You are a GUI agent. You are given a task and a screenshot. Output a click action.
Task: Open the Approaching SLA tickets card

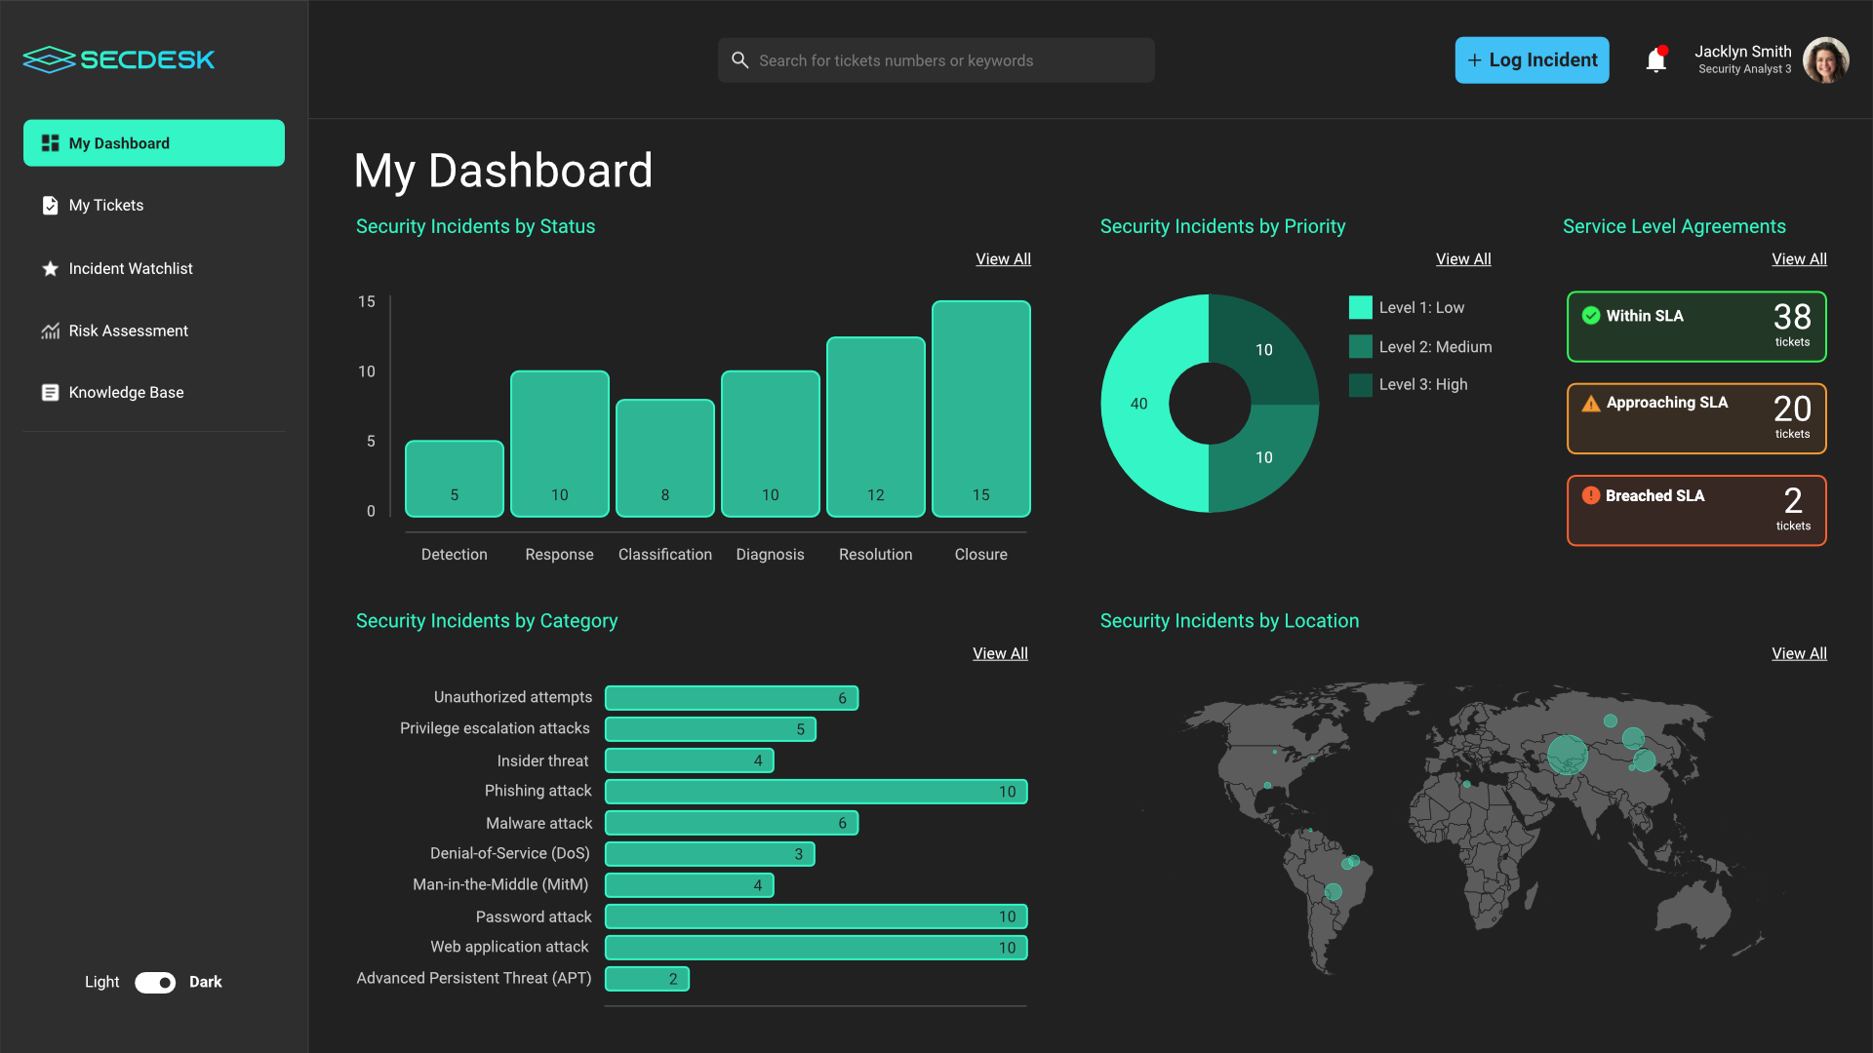pos(1695,418)
